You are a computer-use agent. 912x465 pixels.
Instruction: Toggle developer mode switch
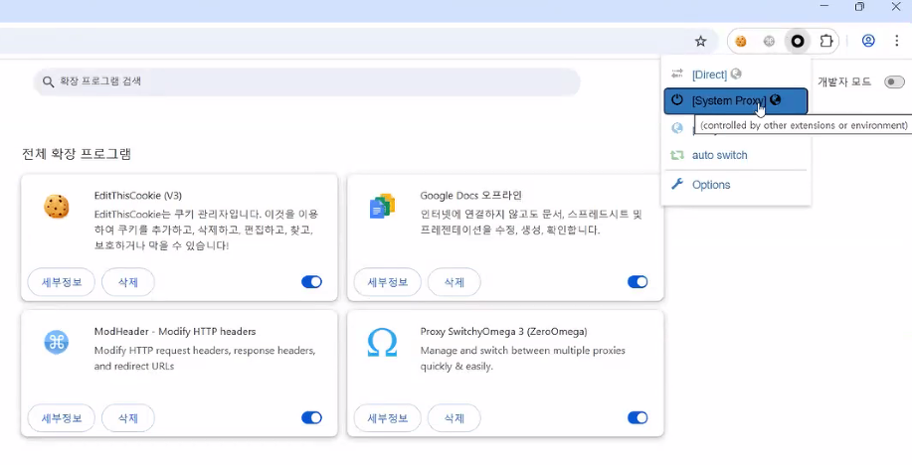tap(894, 81)
